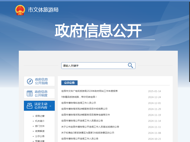Open 部门文件 in the sidebar
This screenshot has width=190, height=142.
[40, 126]
